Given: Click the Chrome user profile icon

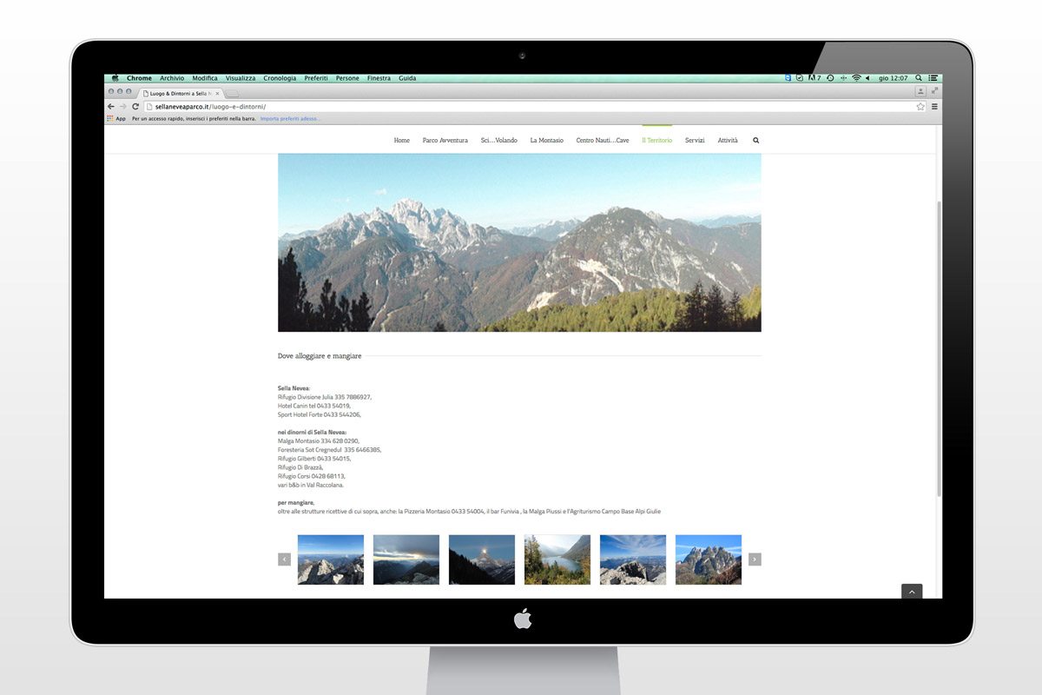Looking at the screenshot, I should tap(920, 91).
